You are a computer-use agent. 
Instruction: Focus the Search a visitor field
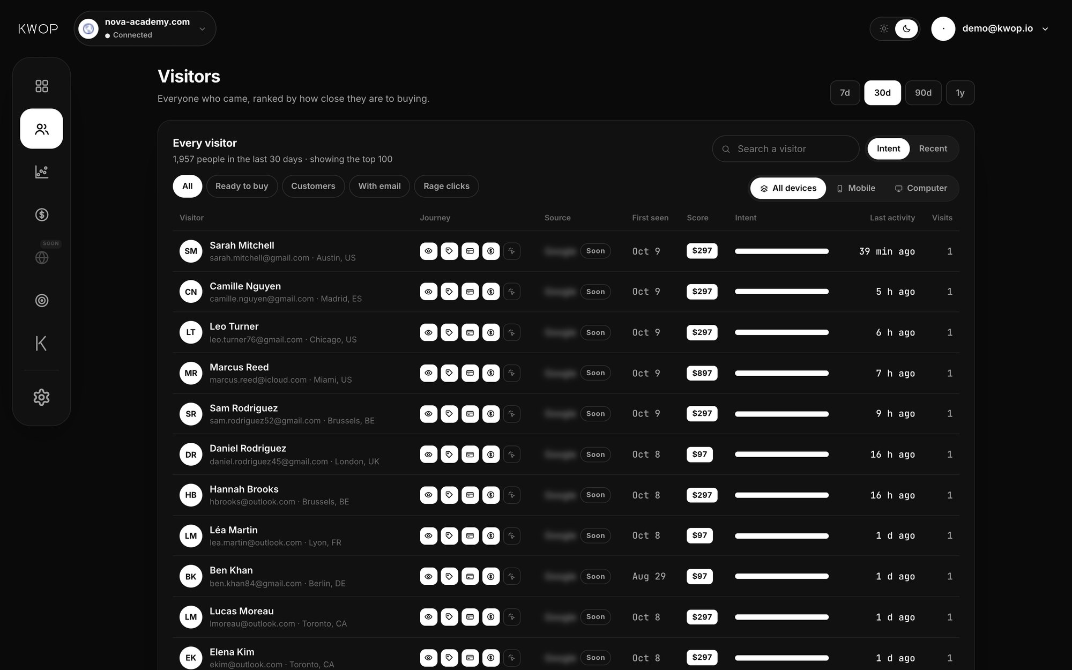[x=785, y=148]
